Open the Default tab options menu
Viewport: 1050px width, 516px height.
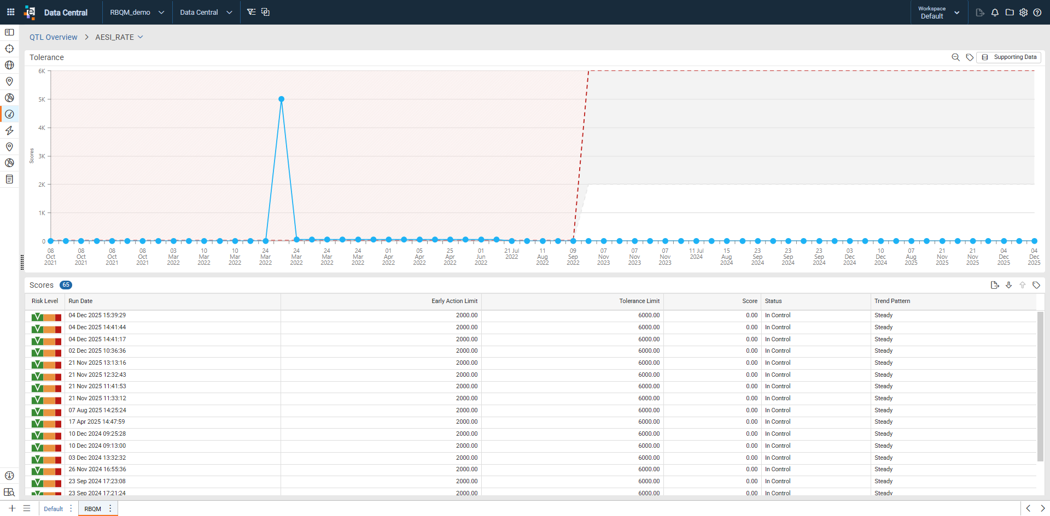[71, 508]
